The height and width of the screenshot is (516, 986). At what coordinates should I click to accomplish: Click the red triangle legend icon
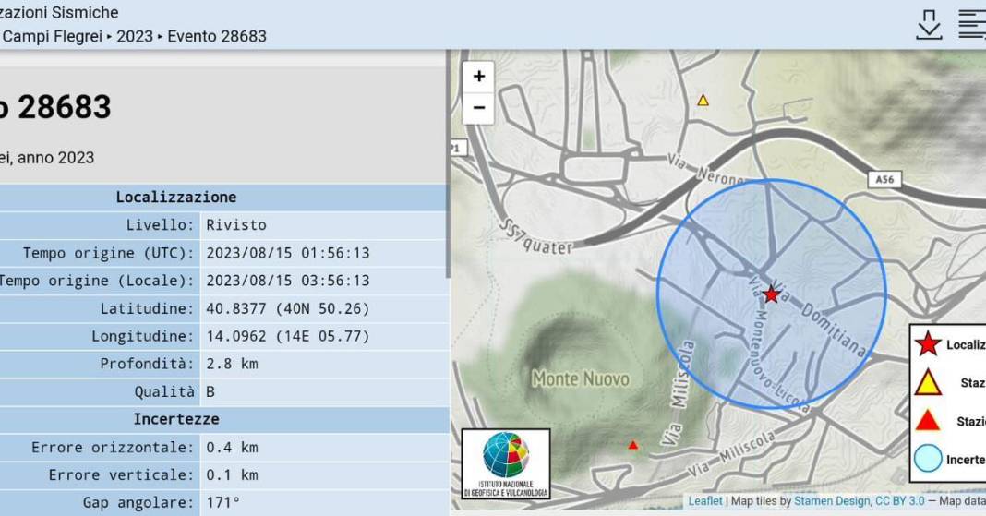point(927,421)
